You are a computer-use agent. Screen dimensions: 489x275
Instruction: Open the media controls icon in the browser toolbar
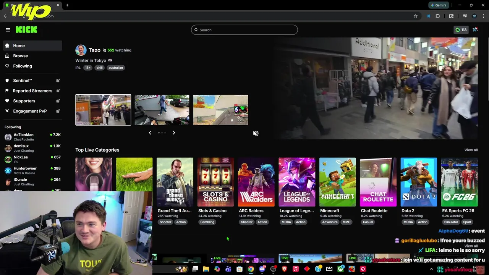tap(465, 16)
